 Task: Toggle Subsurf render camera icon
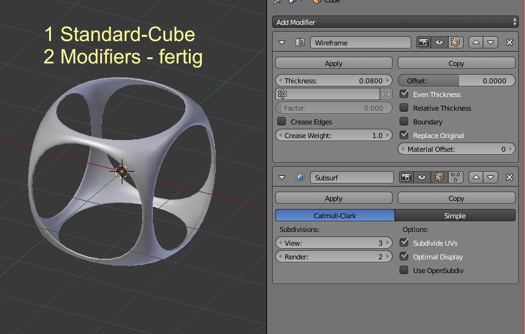406,177
